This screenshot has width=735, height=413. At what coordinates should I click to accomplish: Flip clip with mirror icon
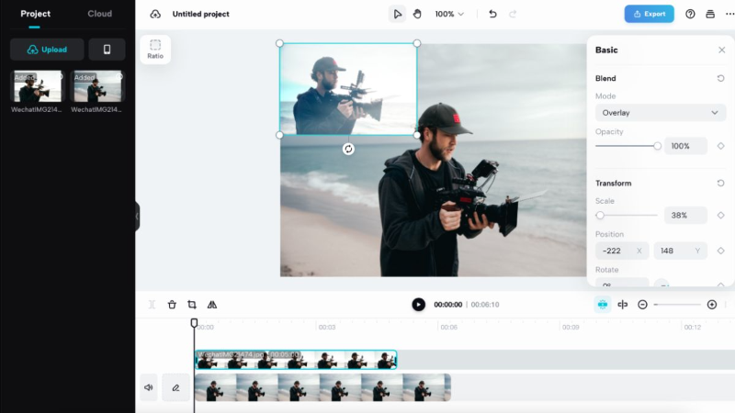[212, 305]
